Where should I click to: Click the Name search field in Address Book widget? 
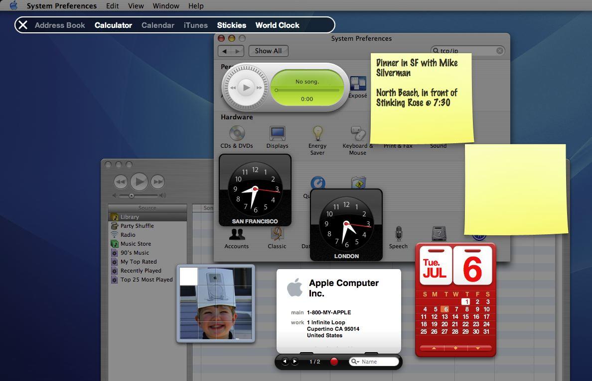(374, 362)
